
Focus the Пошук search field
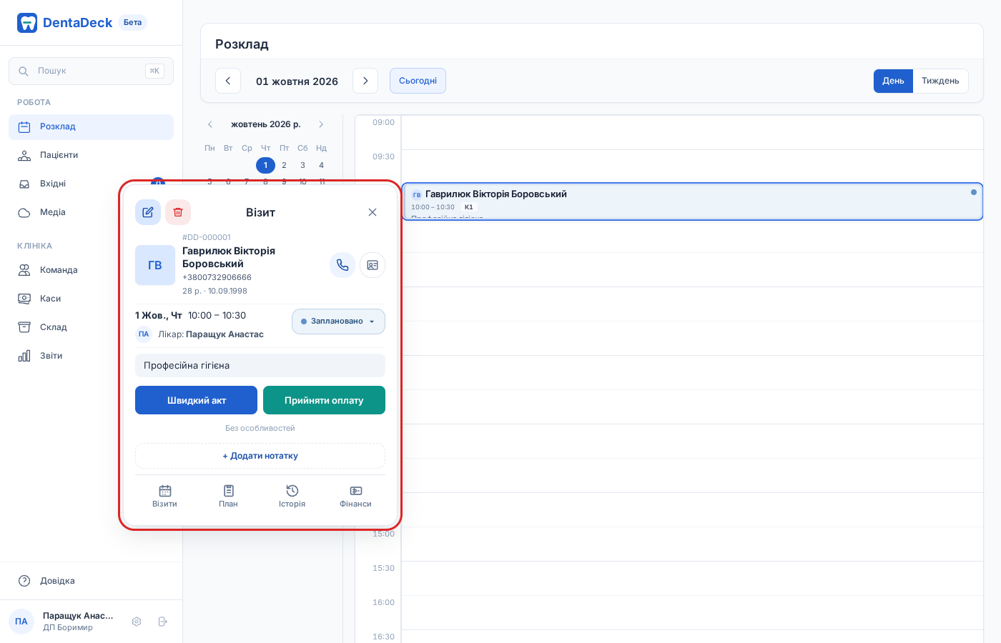coord(91,71)
